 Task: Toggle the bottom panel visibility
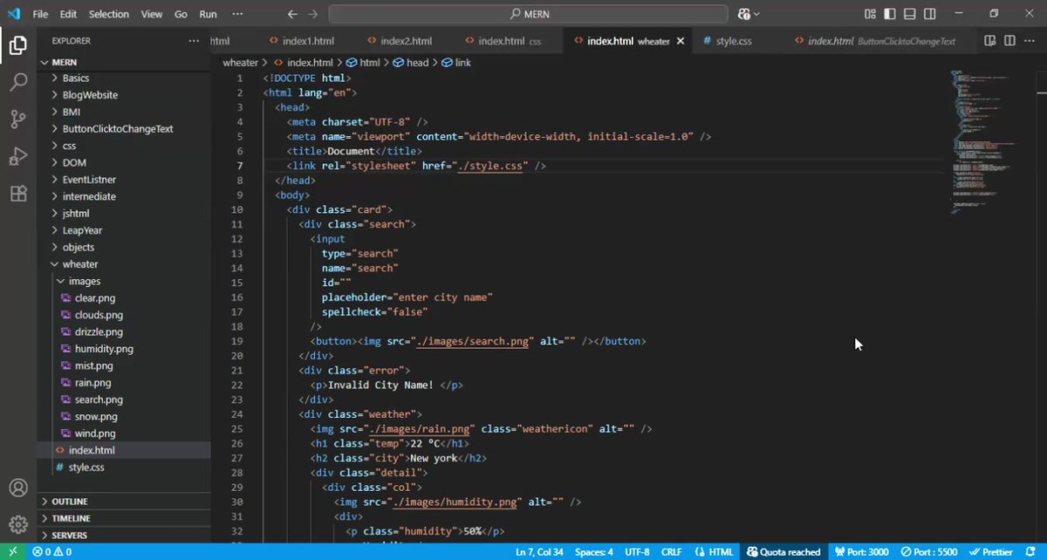(909, 14)
